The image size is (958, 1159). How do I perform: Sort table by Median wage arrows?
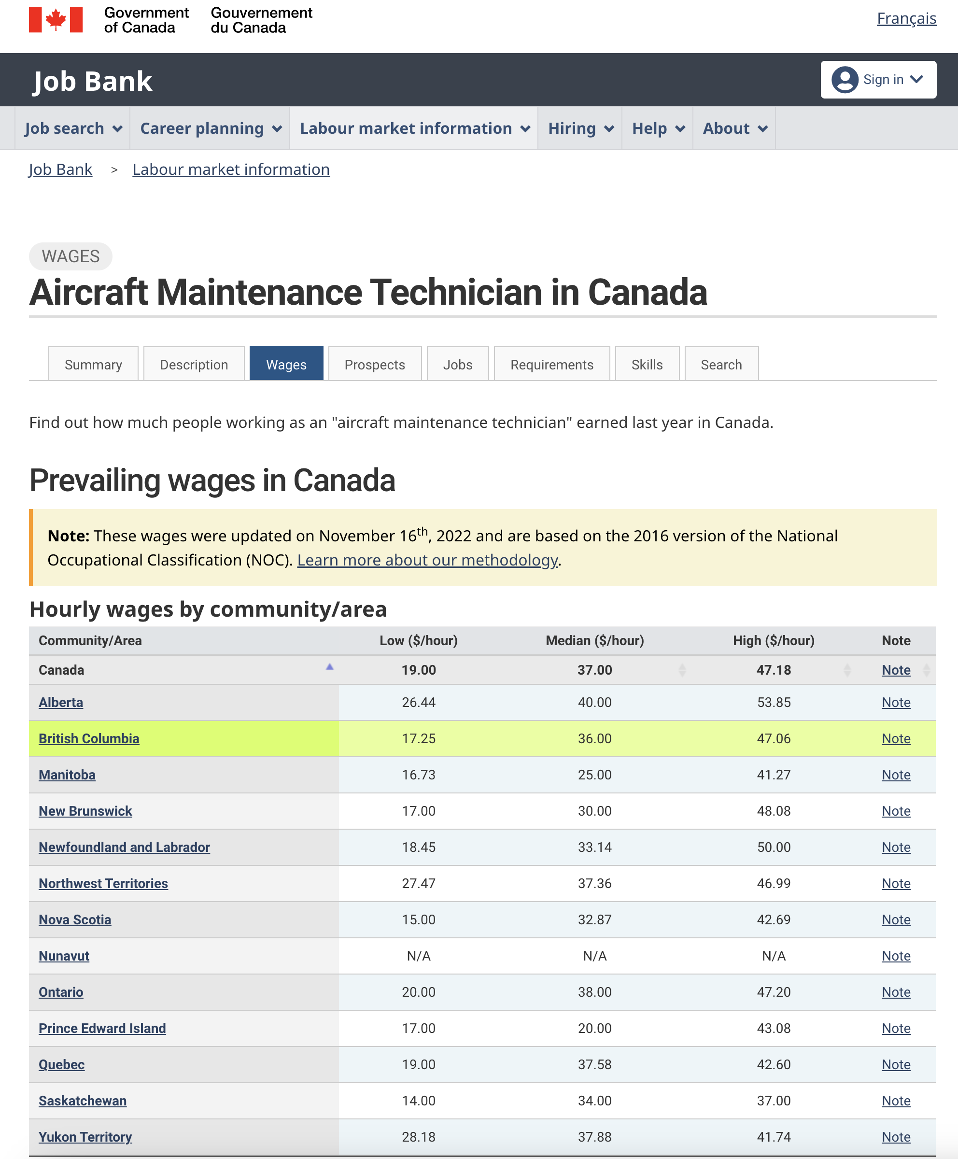coord(682,670)
